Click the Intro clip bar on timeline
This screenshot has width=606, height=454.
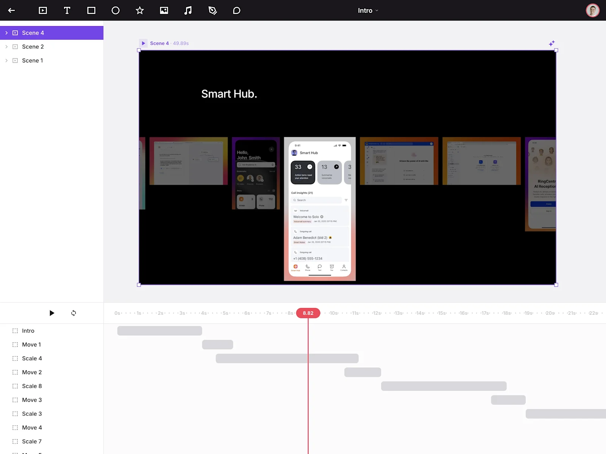[159, 331]
